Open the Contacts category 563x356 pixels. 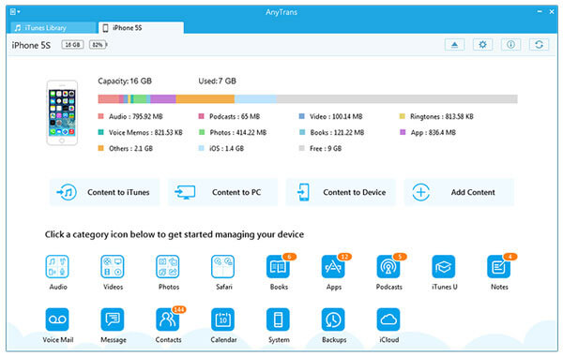(x=168, y=319)
